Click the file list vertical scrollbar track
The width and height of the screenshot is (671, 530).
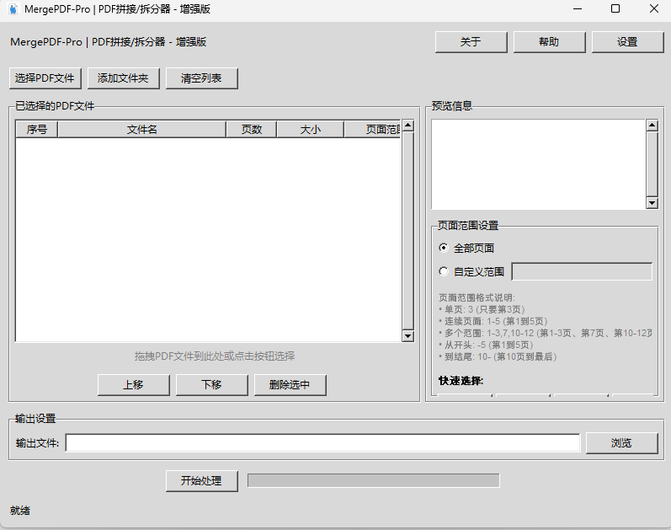407,231
